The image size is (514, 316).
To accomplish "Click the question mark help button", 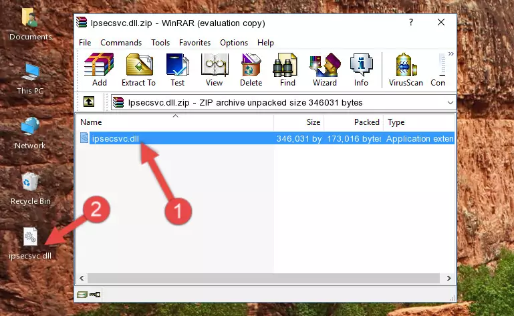I will click(x=411, y=22).
